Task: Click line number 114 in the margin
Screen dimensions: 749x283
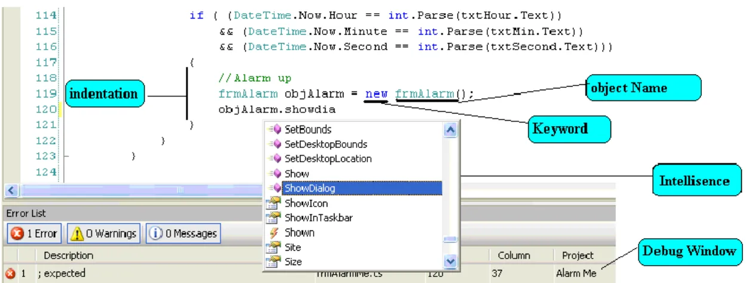Action: (x=46, y=16)
